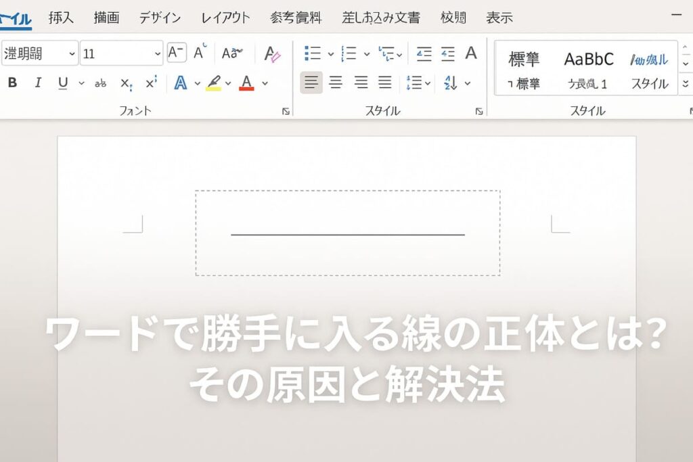693x462 pixels.
Task: Click the superscript icon
Action: [x=151, y=83]
